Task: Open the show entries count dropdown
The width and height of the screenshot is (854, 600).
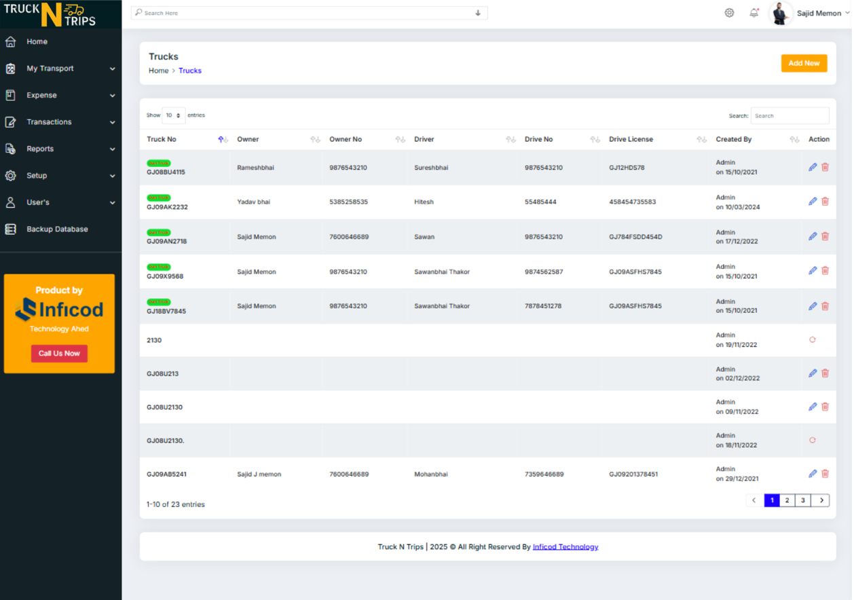Action: tap(174, 115)
